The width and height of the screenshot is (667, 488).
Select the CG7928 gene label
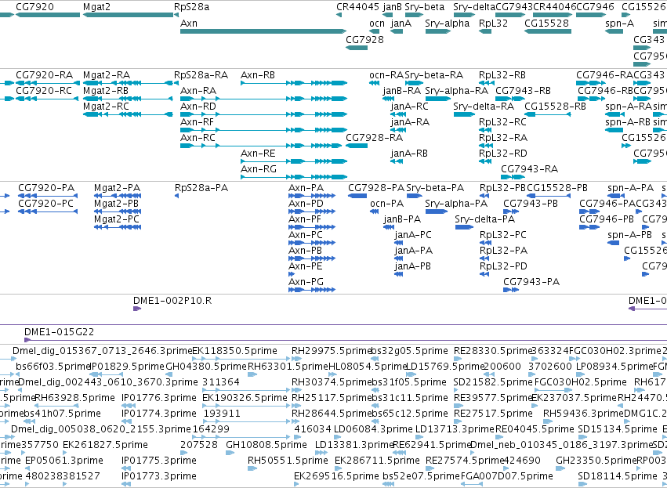[364, 39]
